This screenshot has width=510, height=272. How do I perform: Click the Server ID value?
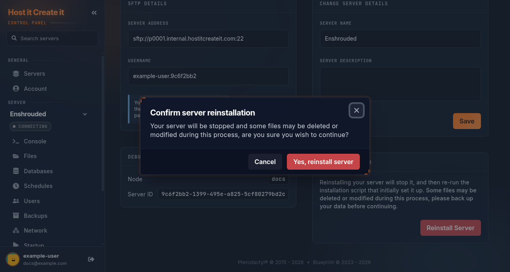223,194
